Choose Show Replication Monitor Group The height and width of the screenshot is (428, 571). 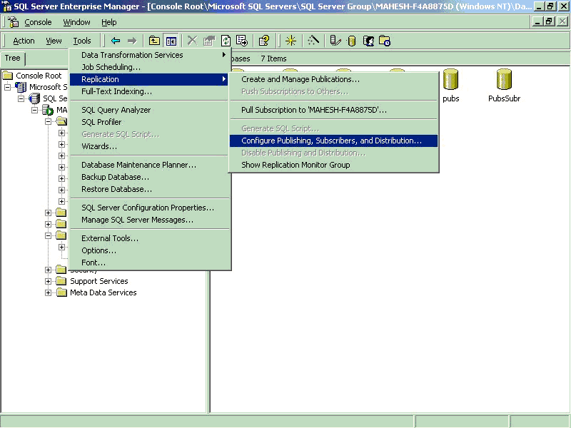click(333, 165)
